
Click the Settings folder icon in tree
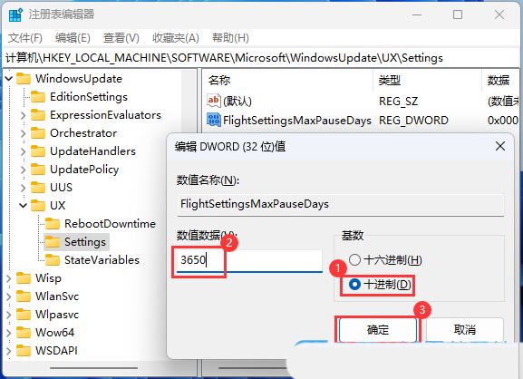[x=53, y=242]
